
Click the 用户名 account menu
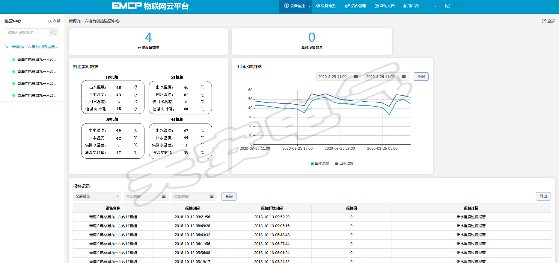pyautogui.click(x=411, y=6)
